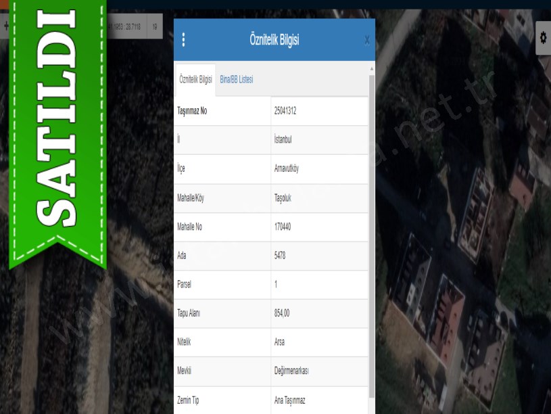Close the Öznitelik Bilgisi panel
Viewport: 551px width, 414px height.
[366, 40]
